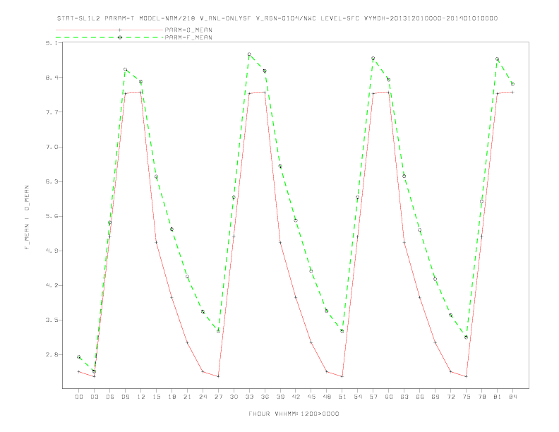Click the 45 forecast hour tick label

311,397
